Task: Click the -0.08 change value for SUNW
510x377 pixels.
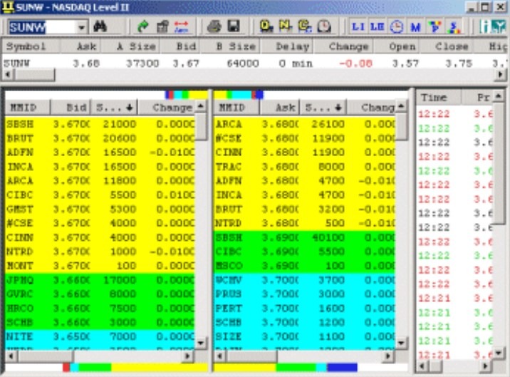Action: pyautogui.click(x=355, y=63)
